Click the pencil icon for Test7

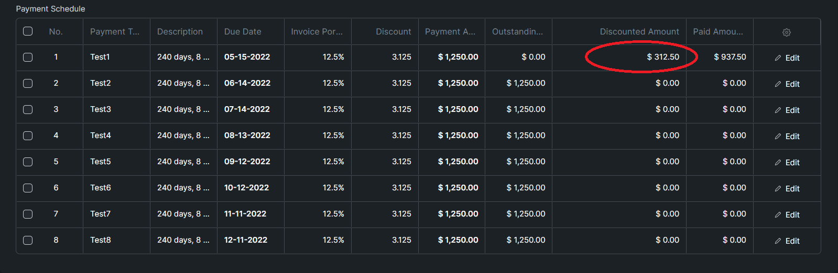[x=778, y=215]
